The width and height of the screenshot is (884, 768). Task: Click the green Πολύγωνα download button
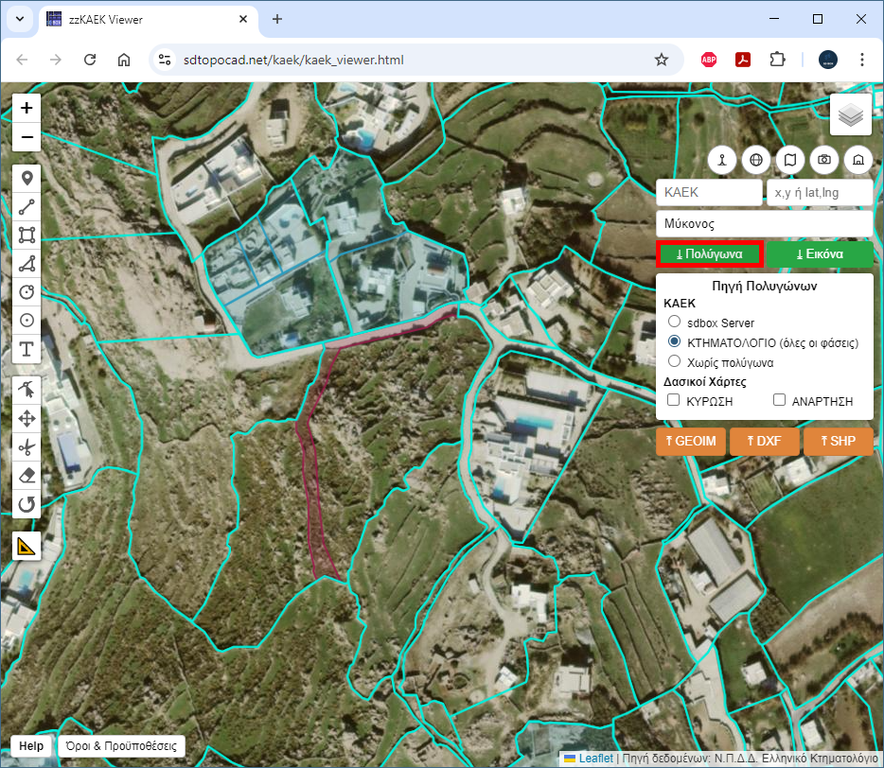[x=709, y=254]
